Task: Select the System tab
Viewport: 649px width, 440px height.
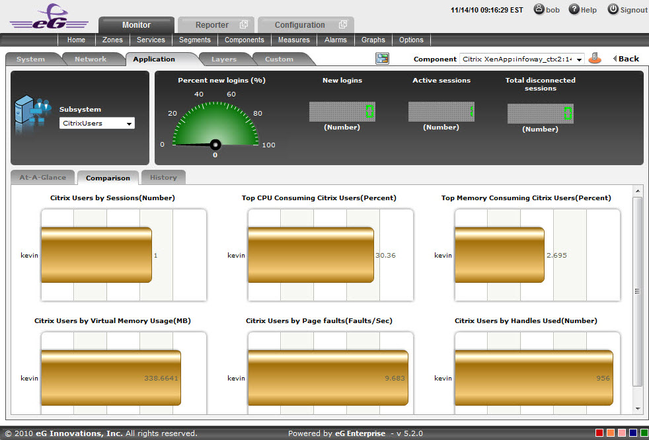Action: coord(30,59)
